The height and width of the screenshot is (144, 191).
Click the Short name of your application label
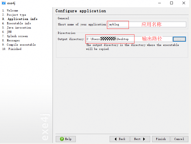pyautogui.click(x=82, y=24)
